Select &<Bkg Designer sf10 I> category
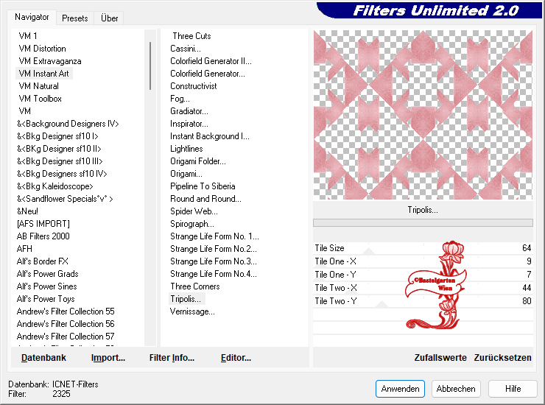Screen dimensions: 545x405 click(x=57, y=136)
